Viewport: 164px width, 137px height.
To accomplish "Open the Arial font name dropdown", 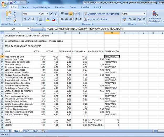I will (38, 14).
